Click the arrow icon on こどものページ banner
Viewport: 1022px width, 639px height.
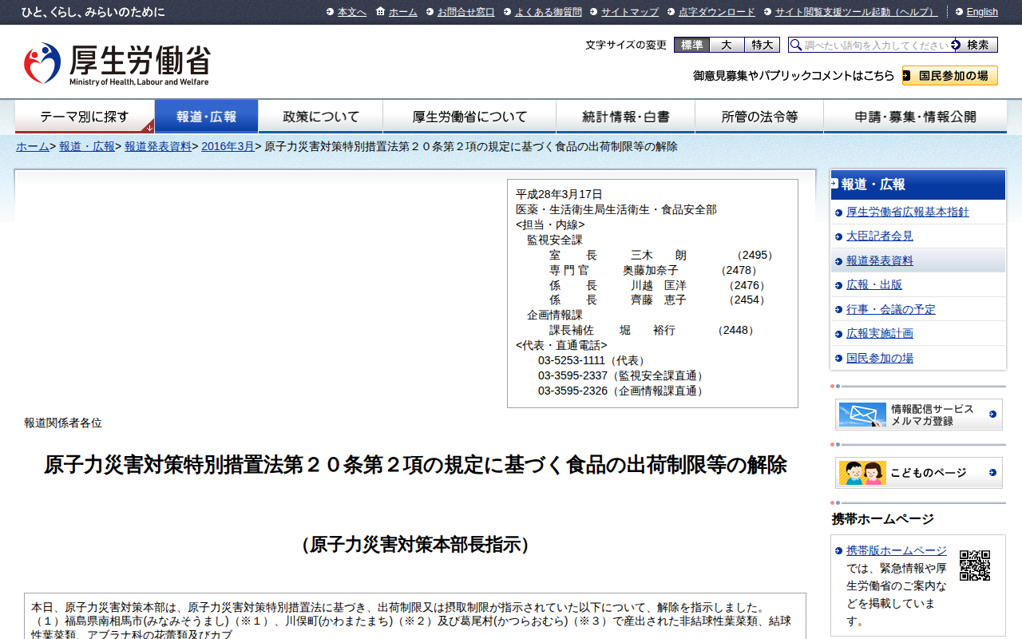coord(992,473)
